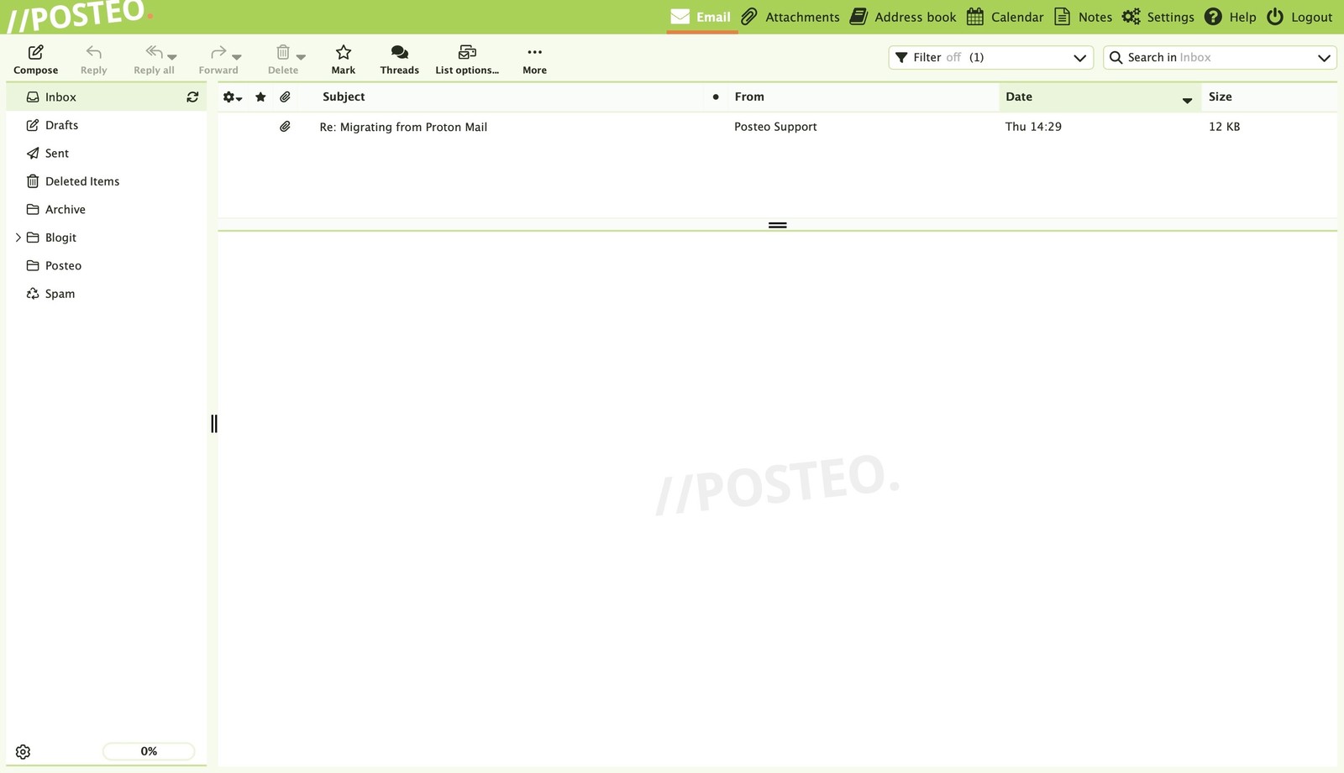
Task: Open the Settings section
Action: (1158, 17)
